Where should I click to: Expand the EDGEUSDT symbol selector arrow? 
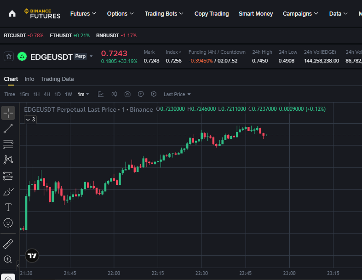coord(91,56)
